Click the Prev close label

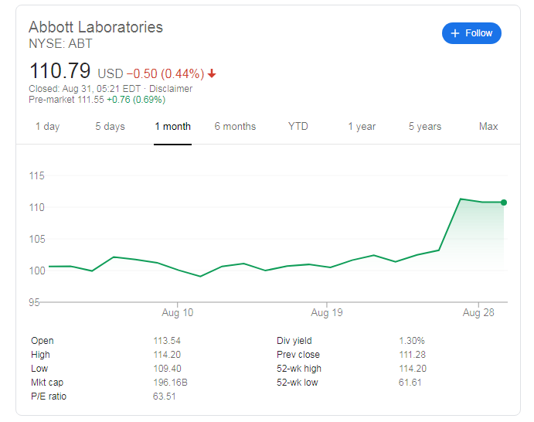298,355
